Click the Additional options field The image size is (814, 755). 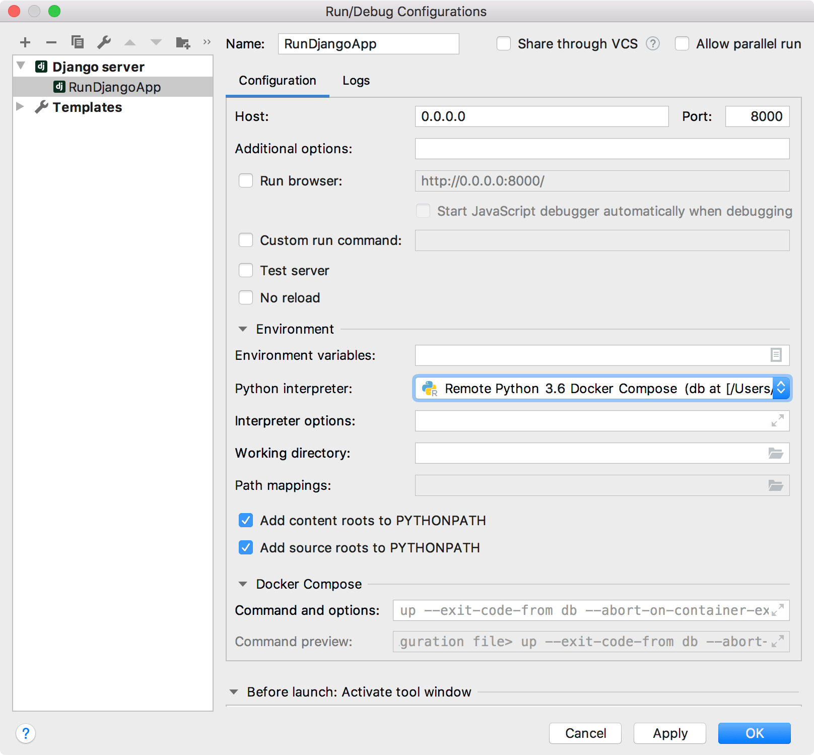602,149
